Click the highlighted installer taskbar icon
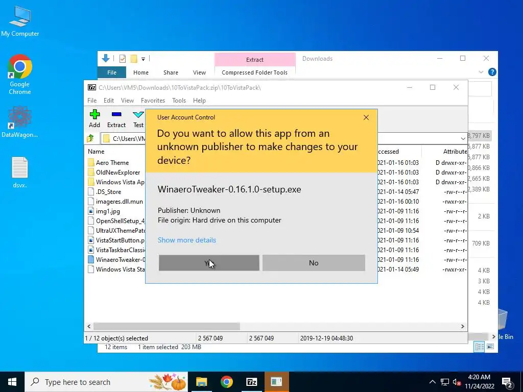523x392 pixels. [276, 382]
